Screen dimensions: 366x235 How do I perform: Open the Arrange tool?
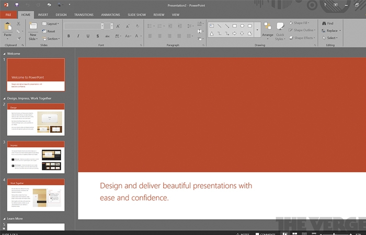268,31
